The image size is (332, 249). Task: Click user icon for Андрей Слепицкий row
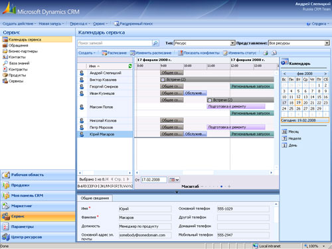[x=82, y=73]
